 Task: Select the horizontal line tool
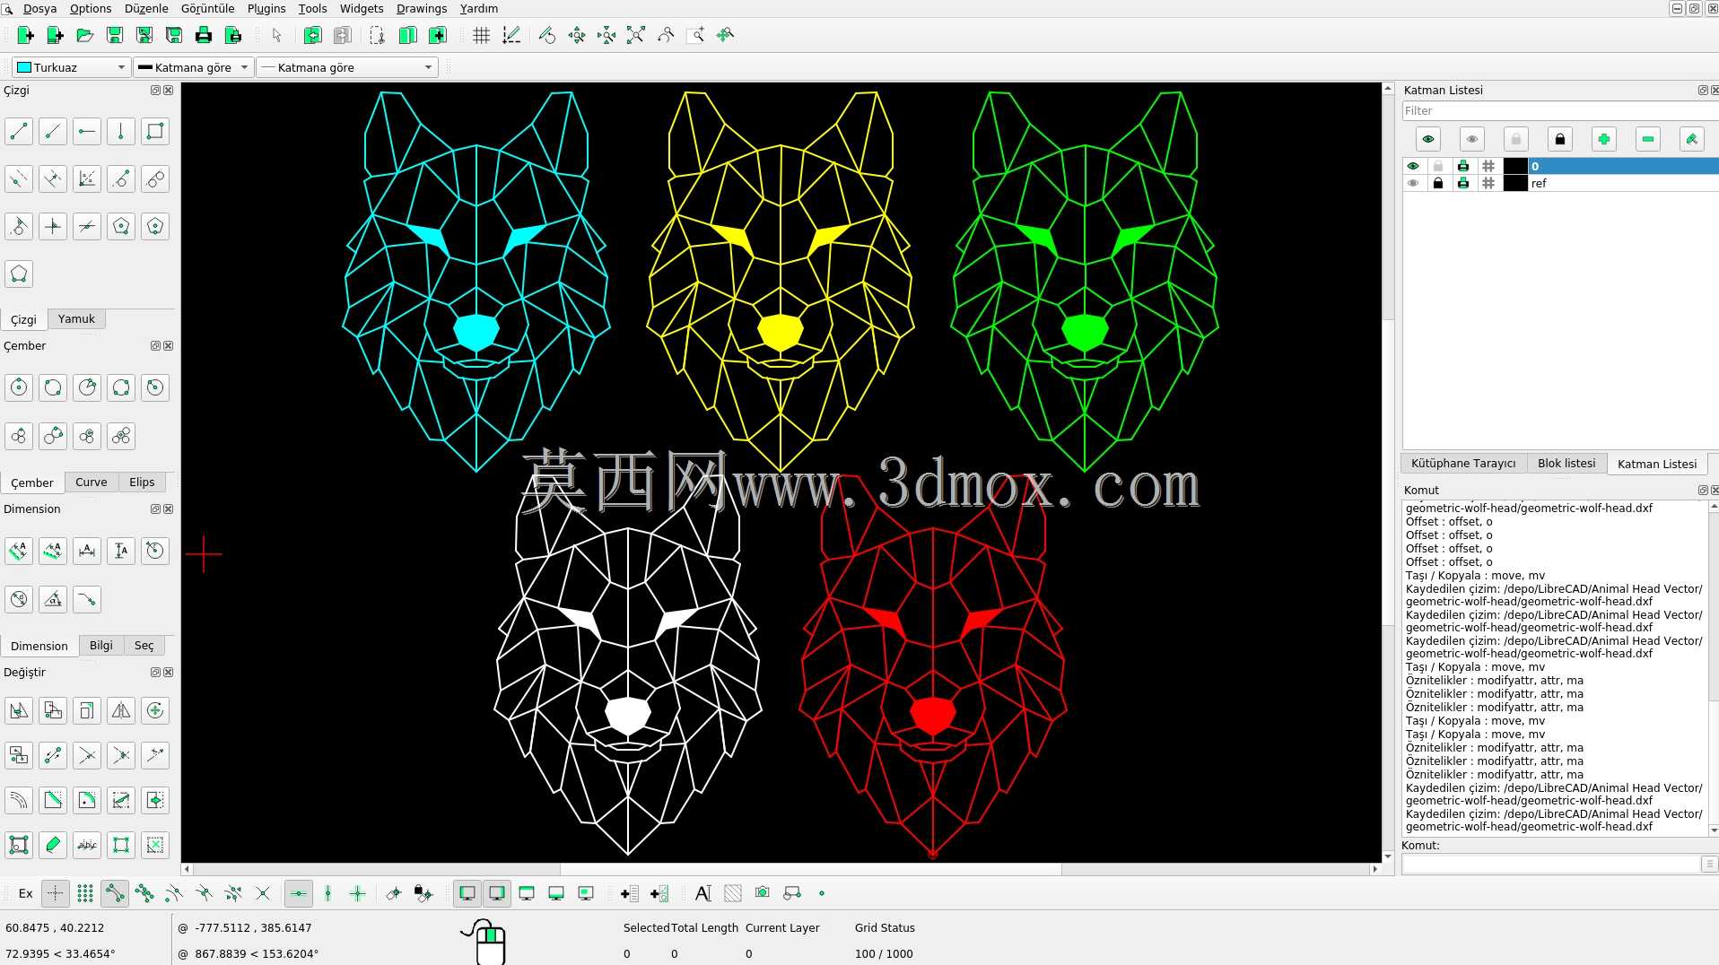[87, 131]
